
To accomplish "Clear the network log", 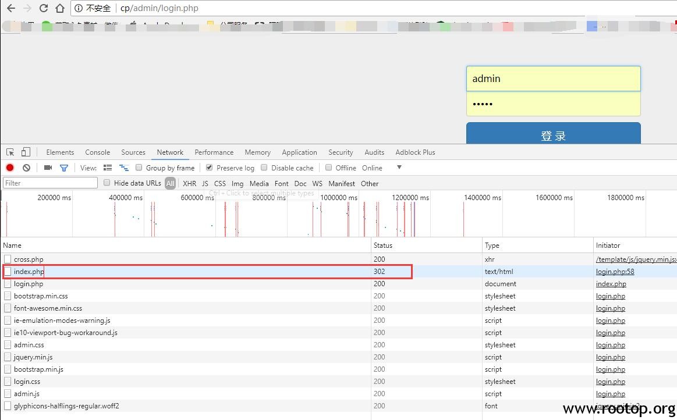I will [26, 168].
